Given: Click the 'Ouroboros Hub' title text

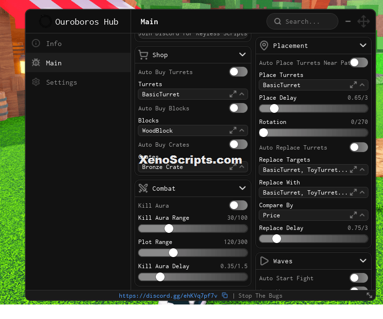Looking at the screenshot, I should [x=87, y=22].
